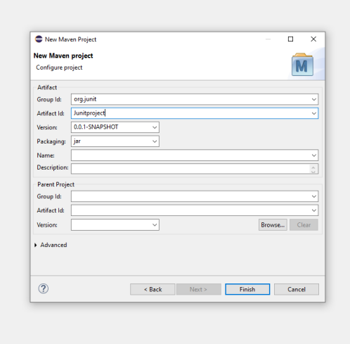Click the disabled Next button
This screenshot has width=350, height=344.
(x=199, y=289)
